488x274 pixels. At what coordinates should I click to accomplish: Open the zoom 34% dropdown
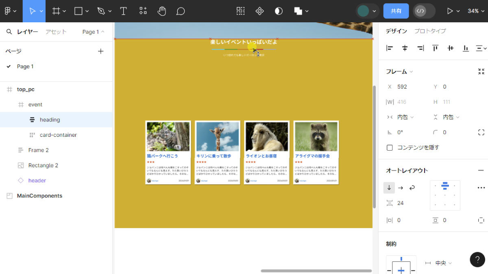[x=475, y=11]
